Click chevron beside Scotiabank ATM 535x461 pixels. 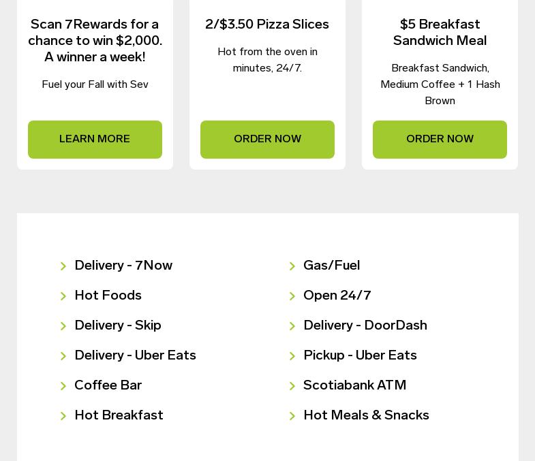coord(292,386)
